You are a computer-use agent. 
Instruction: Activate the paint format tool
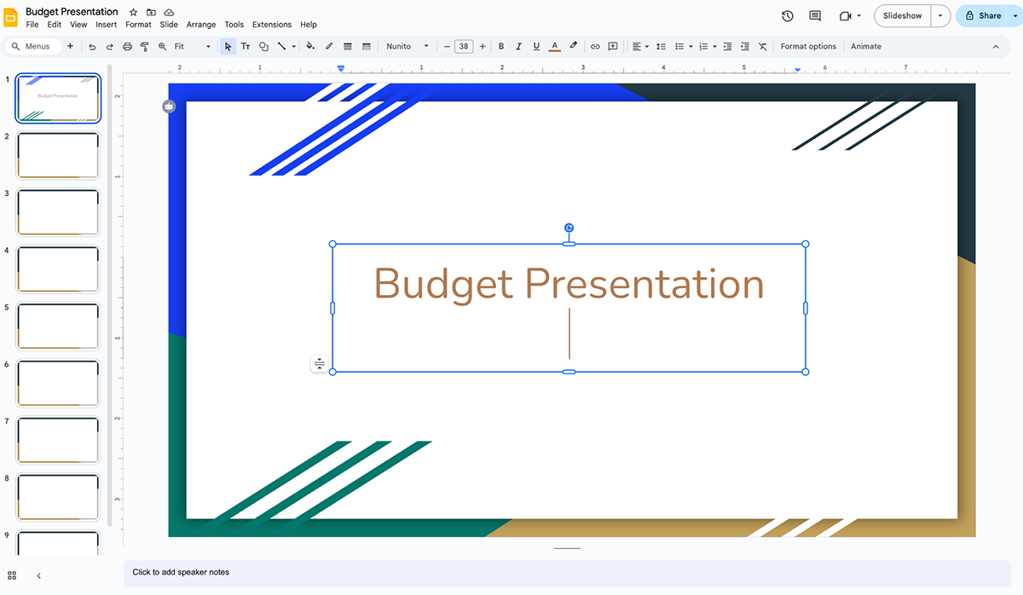pyautogui.click(x=144, y=46)
